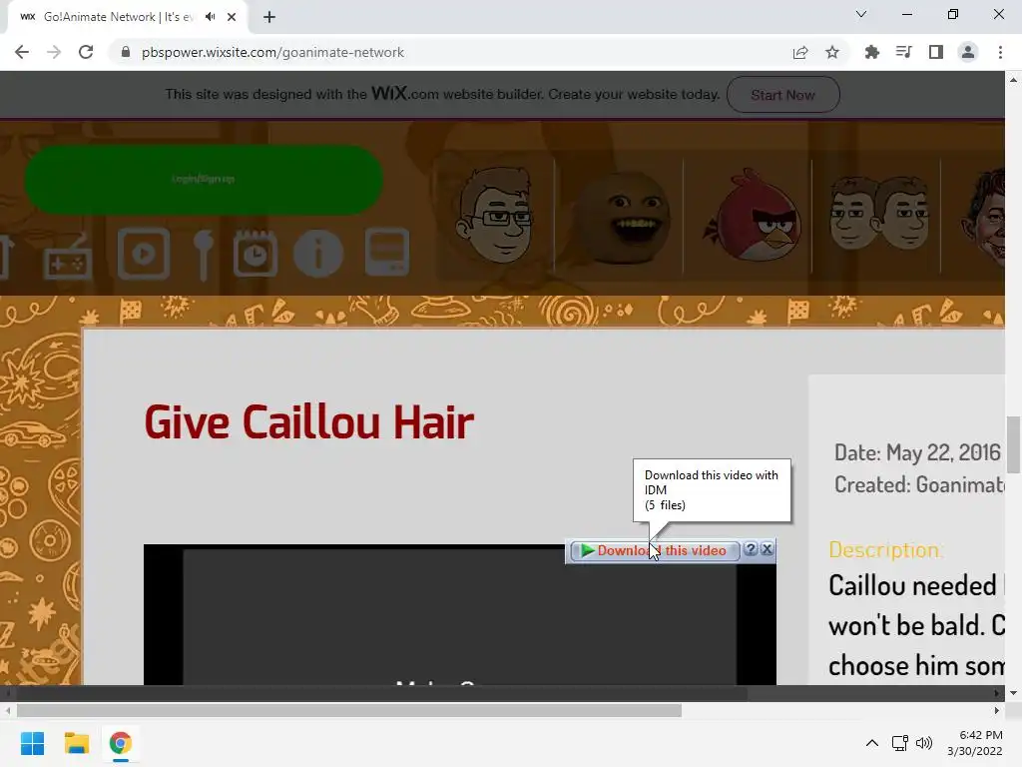Click the horizontal scrollbar thumb
Viewport: 1022px width, 767px height.
[x=348, y=711]
